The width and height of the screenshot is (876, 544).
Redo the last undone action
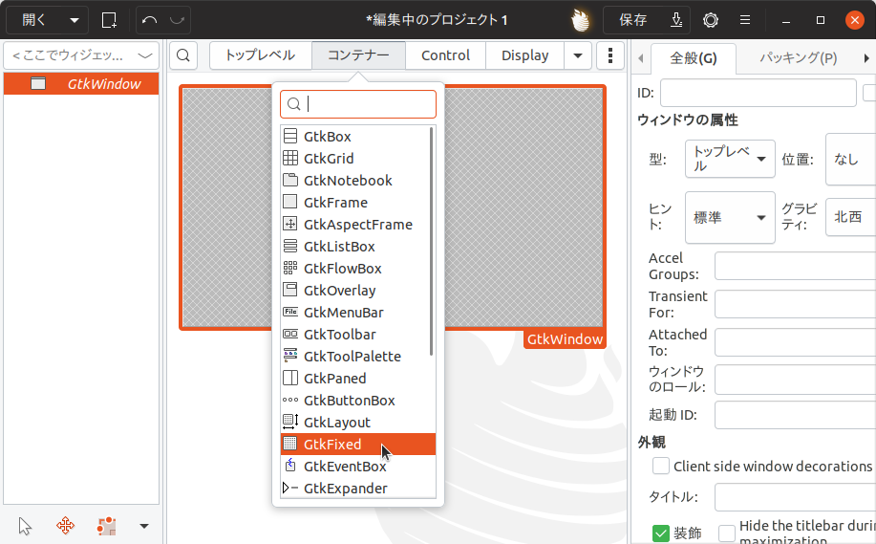[x=177, y=20]
